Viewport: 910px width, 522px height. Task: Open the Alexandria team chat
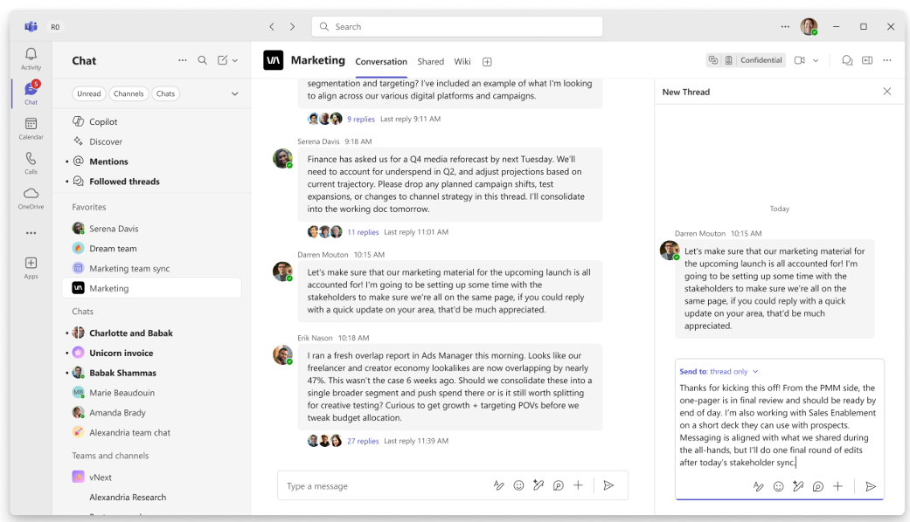(152, 433)
